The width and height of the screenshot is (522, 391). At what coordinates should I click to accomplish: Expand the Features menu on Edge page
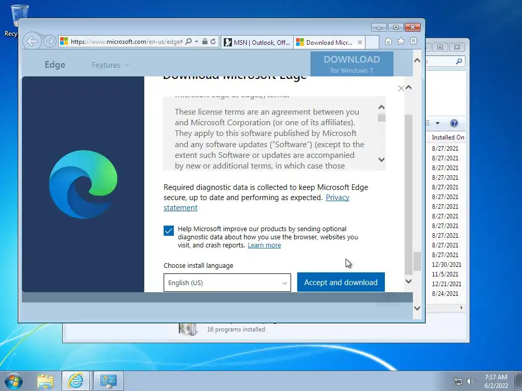[110, 65]
